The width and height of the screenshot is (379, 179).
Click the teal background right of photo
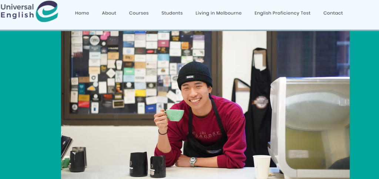pyautogui.click(x=364, y=105)
